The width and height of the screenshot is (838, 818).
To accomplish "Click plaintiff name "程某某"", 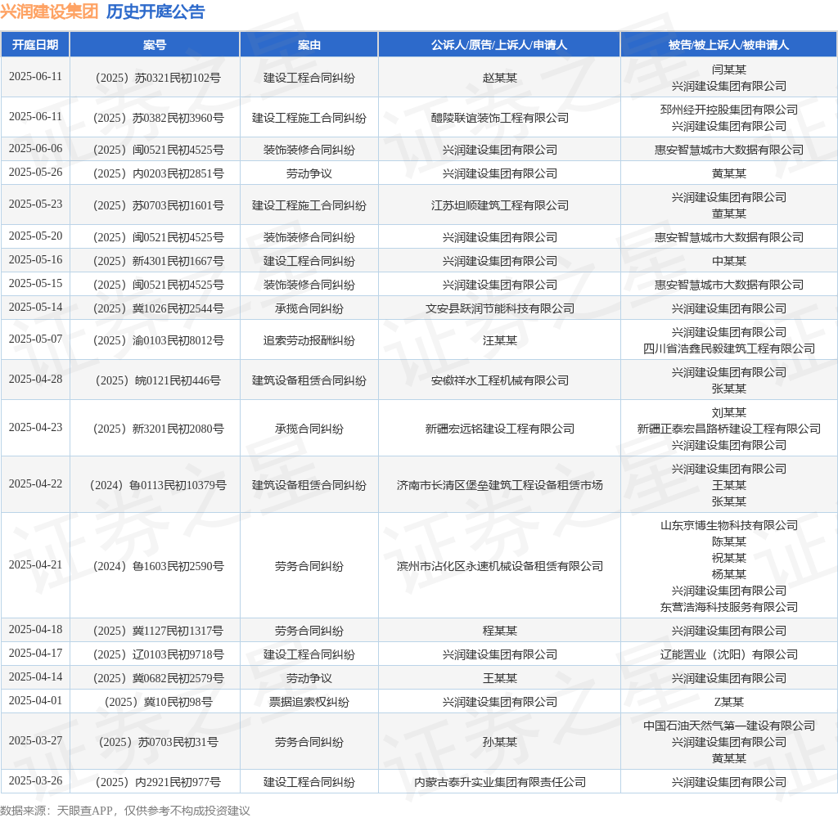I will [x=499, y=631].
